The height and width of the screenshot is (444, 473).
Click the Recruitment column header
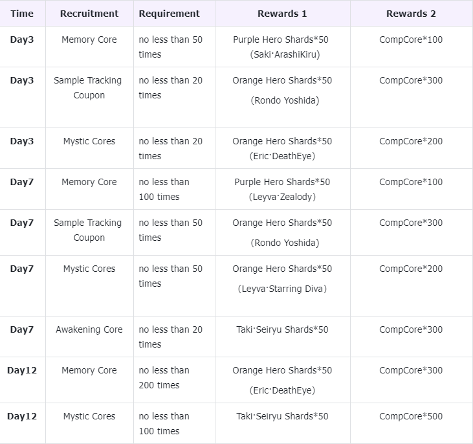pyautogui.click(x=89, y=14)
